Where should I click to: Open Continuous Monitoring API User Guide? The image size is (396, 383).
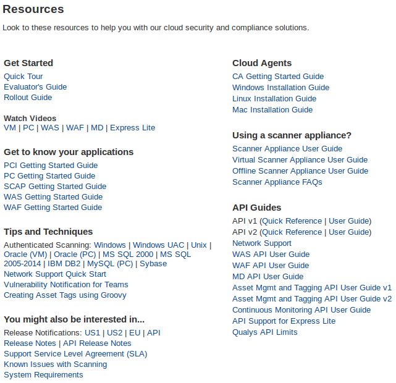coord(301,310)
